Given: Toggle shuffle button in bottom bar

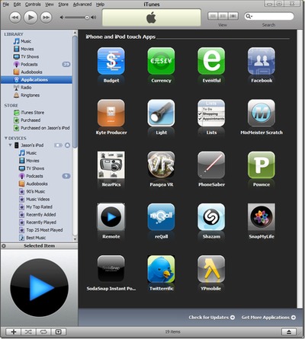Looking at the screenshot, I should coord(28,331).
